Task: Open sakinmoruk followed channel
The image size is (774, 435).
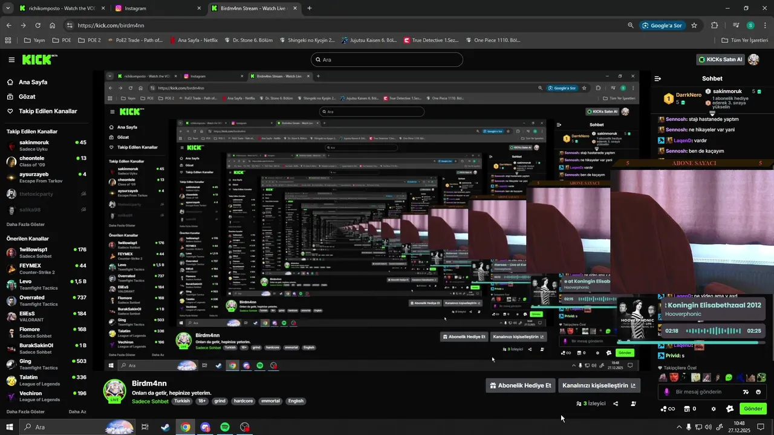Action: (x=46, y=146)
